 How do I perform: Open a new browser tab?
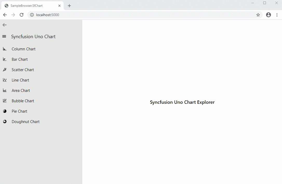coord(69,6)
